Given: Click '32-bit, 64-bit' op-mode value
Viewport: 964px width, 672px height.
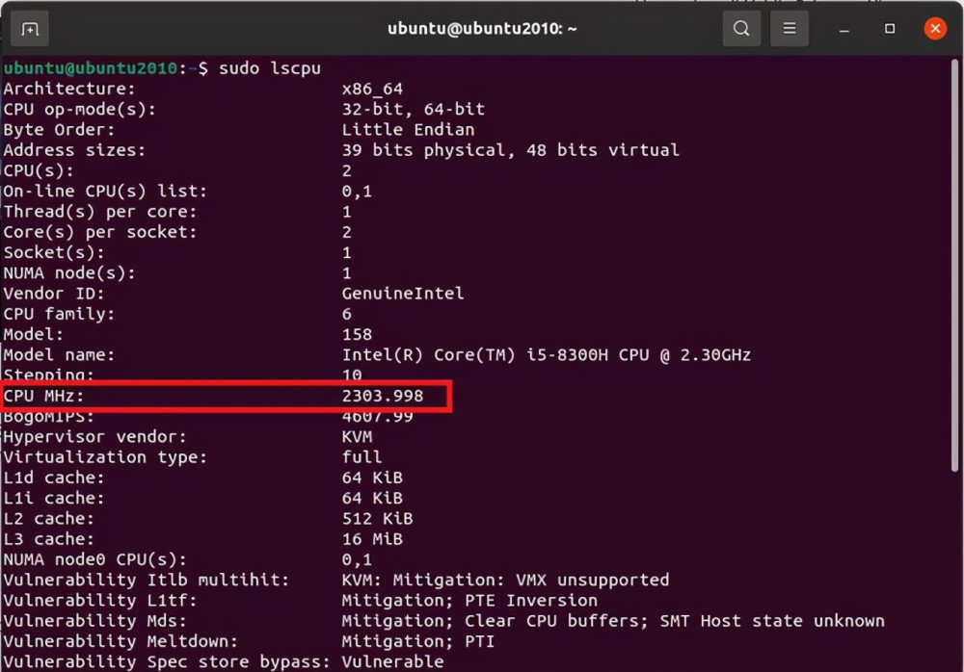Looking at the screenshot, I should (414, 110).
